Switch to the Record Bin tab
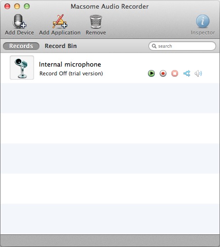The height and width of the screenshot is (247, 220). point(61,46)
